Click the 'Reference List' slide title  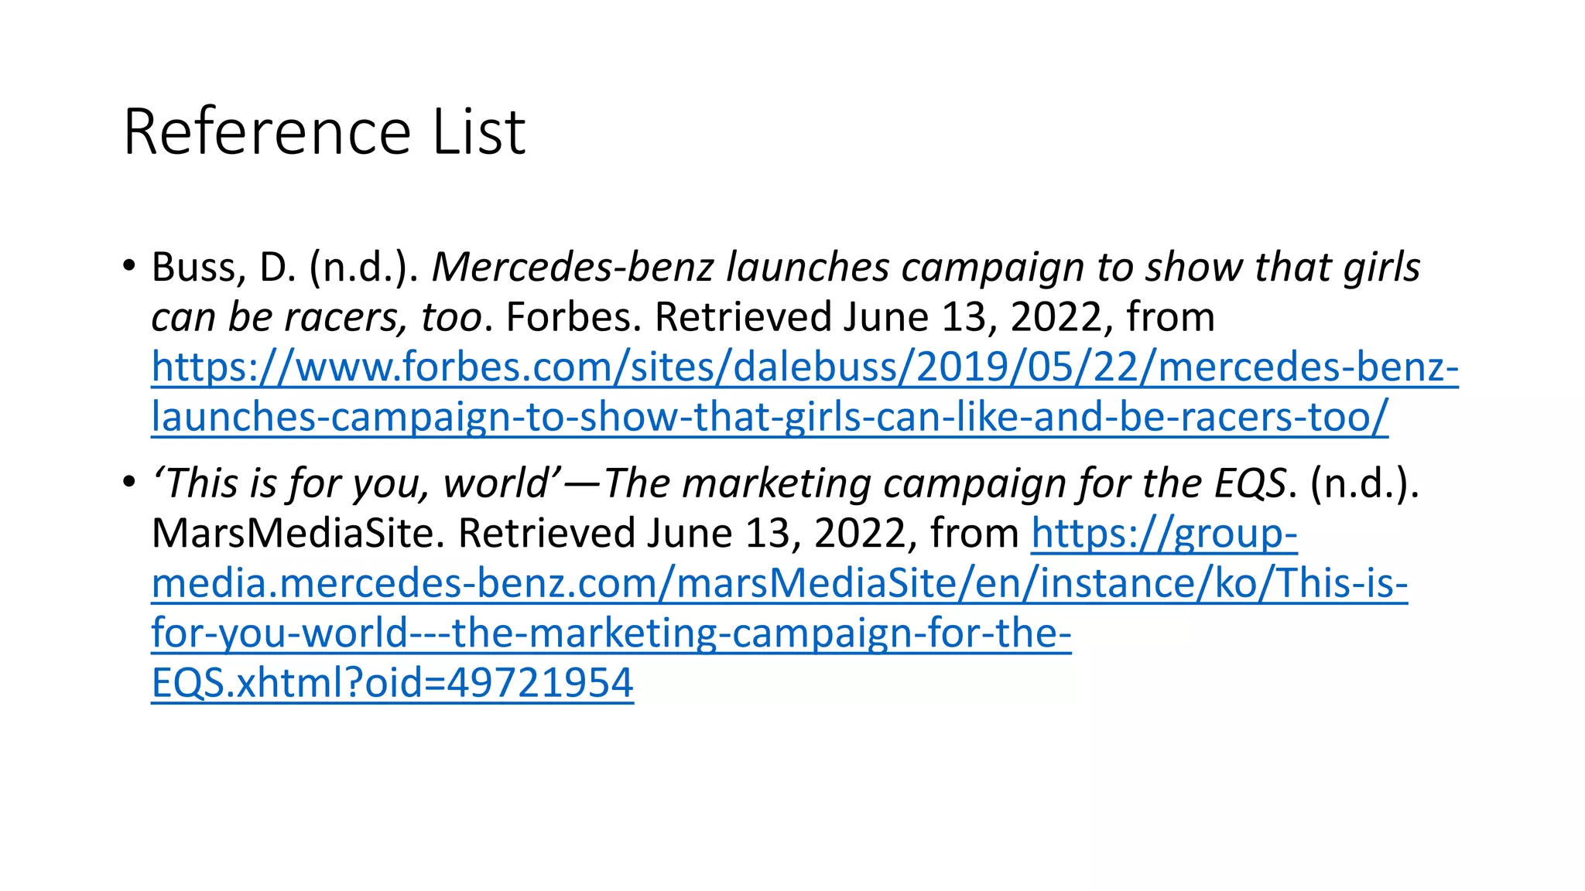click(324, 131)
